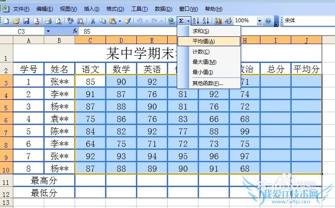The height and width of the screenshot is (208, 335).
Task: Choose 其他函数(F)... from the AutoSum menu
Action: [209, 83]
